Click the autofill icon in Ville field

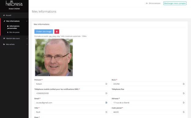click(106, 112)
